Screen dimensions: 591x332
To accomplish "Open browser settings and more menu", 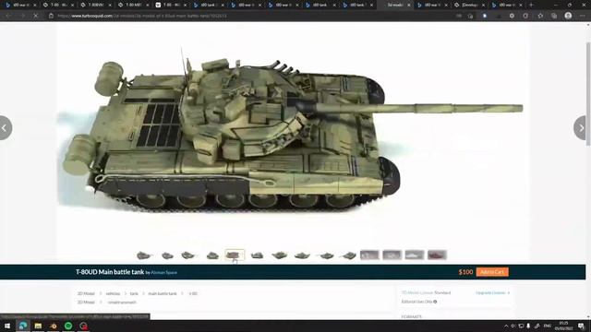I will (x=583, y=16).
